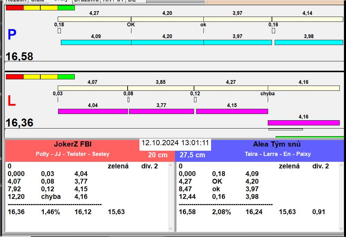Click the red L lane letter
Viewport: 346px width, 237px height.
point(12,101)
